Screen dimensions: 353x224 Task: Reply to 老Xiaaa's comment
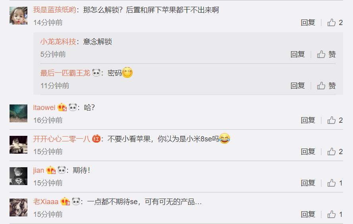coord(308,214)
